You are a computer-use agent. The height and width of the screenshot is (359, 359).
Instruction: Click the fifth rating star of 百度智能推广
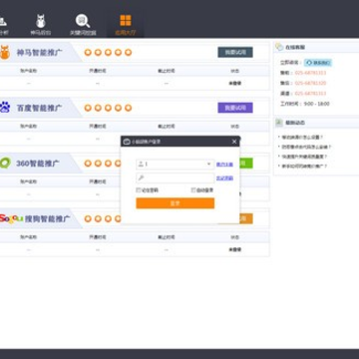coord(128,108)
